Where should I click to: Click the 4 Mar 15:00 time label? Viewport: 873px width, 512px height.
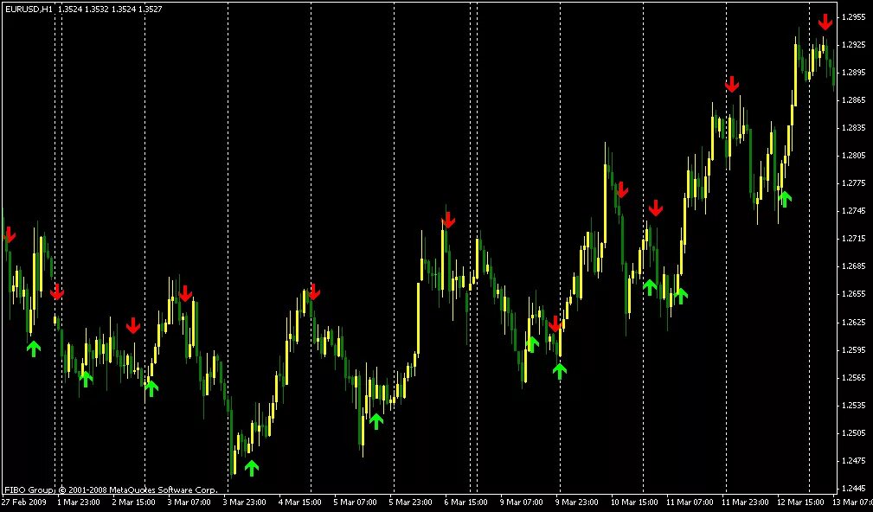tap(299, 502)
